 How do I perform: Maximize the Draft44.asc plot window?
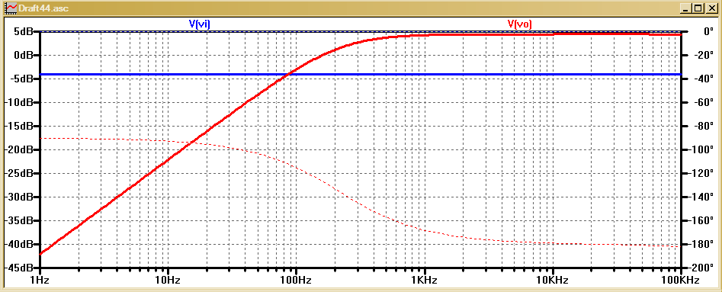click(x=698, y=8)
